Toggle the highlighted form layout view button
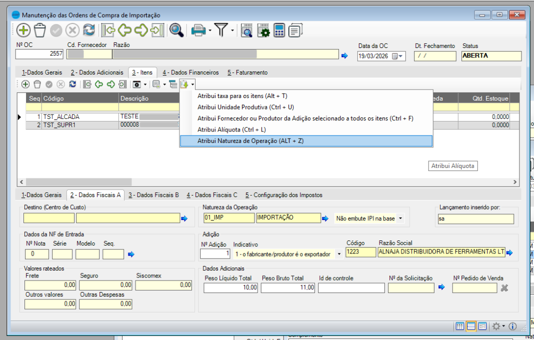Screen dimensions: 534x340 coord(471,326)
